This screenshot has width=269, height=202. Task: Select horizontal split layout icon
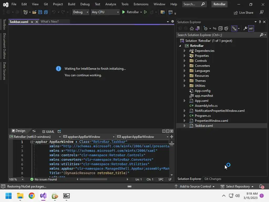[x=168, y=131]
